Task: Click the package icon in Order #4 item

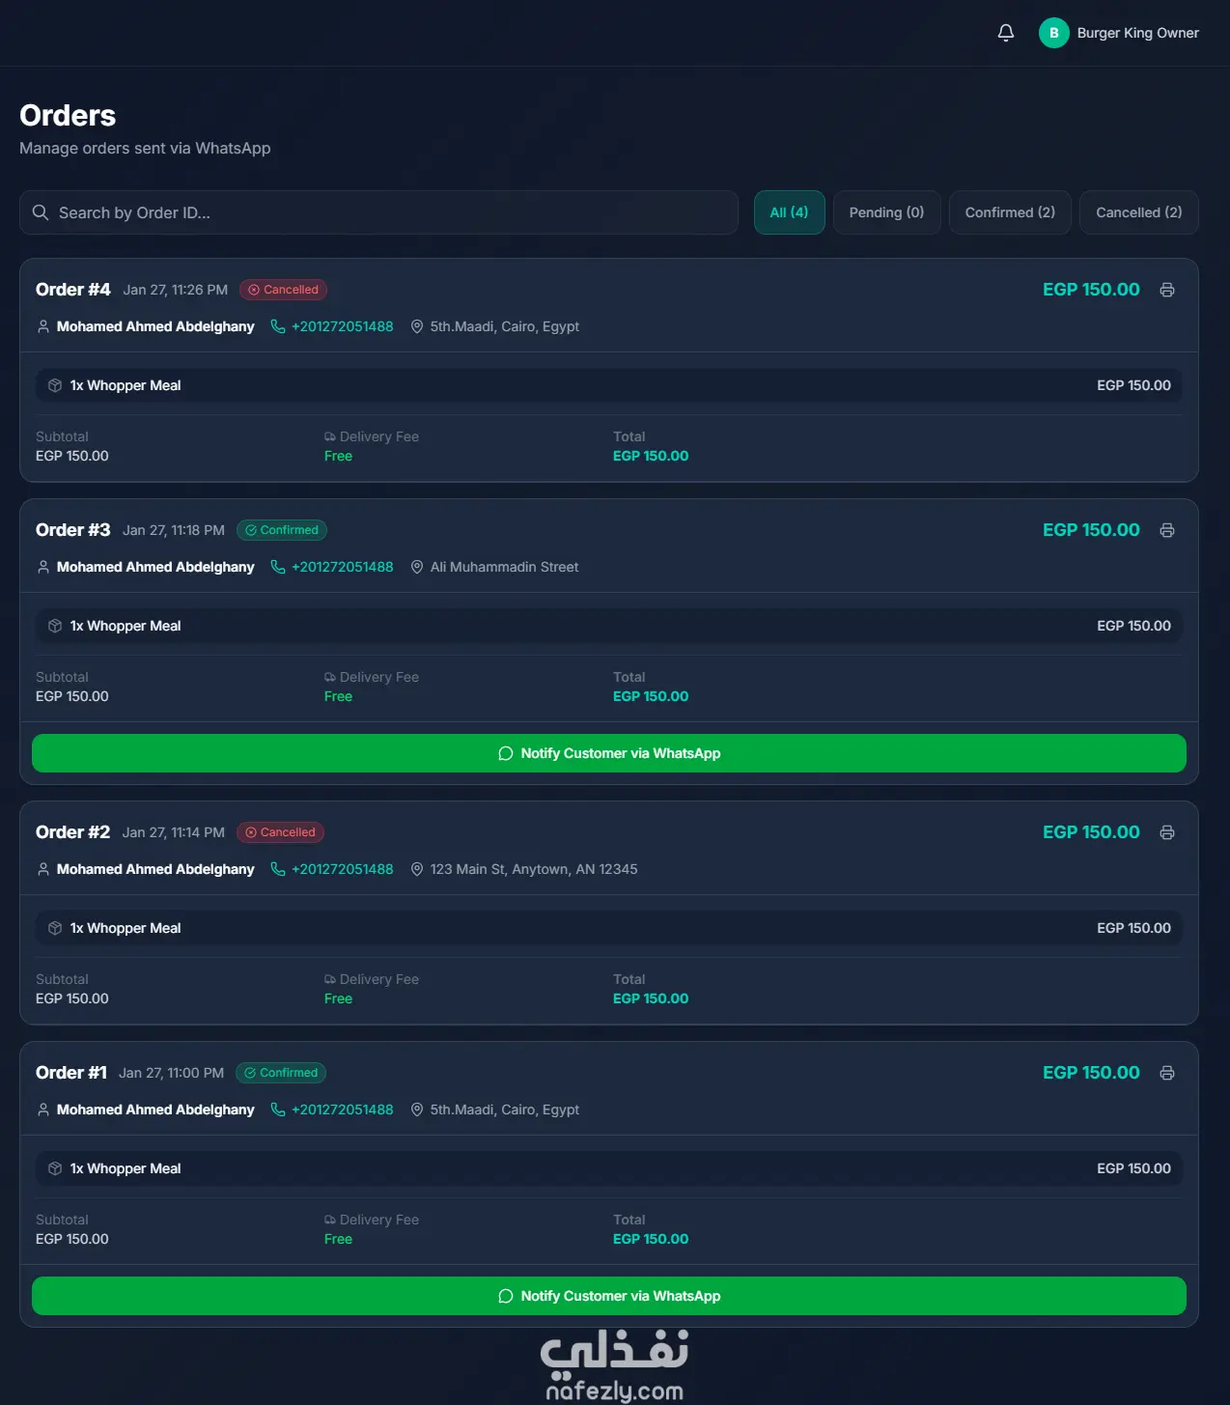Action: point(55,385)
